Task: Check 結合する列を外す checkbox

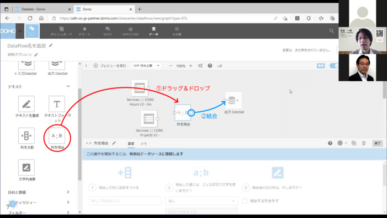Action: 244,201
